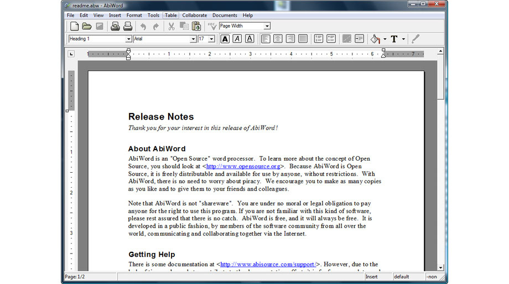Viewport: 509px width, 284px height.
Task: Select the format painter brush icon
Action: (415, 39)
